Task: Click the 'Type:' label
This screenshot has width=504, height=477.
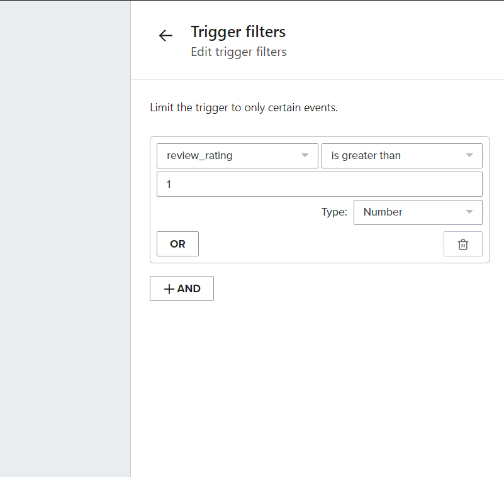Action: [334, 212]
